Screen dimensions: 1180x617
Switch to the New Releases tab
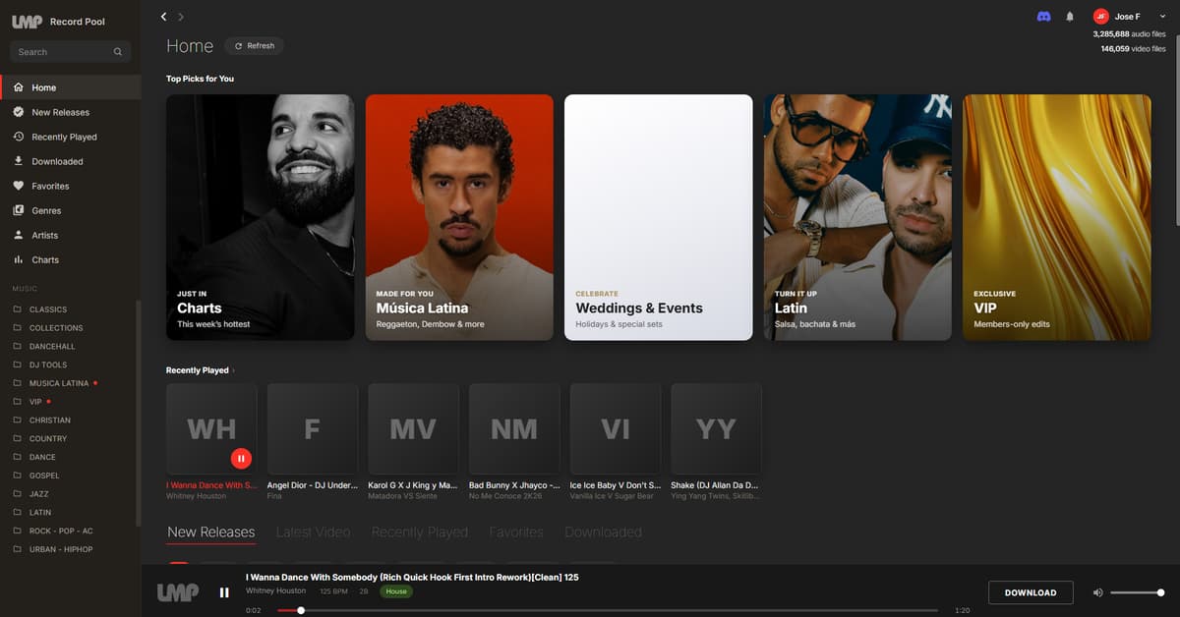211,533
